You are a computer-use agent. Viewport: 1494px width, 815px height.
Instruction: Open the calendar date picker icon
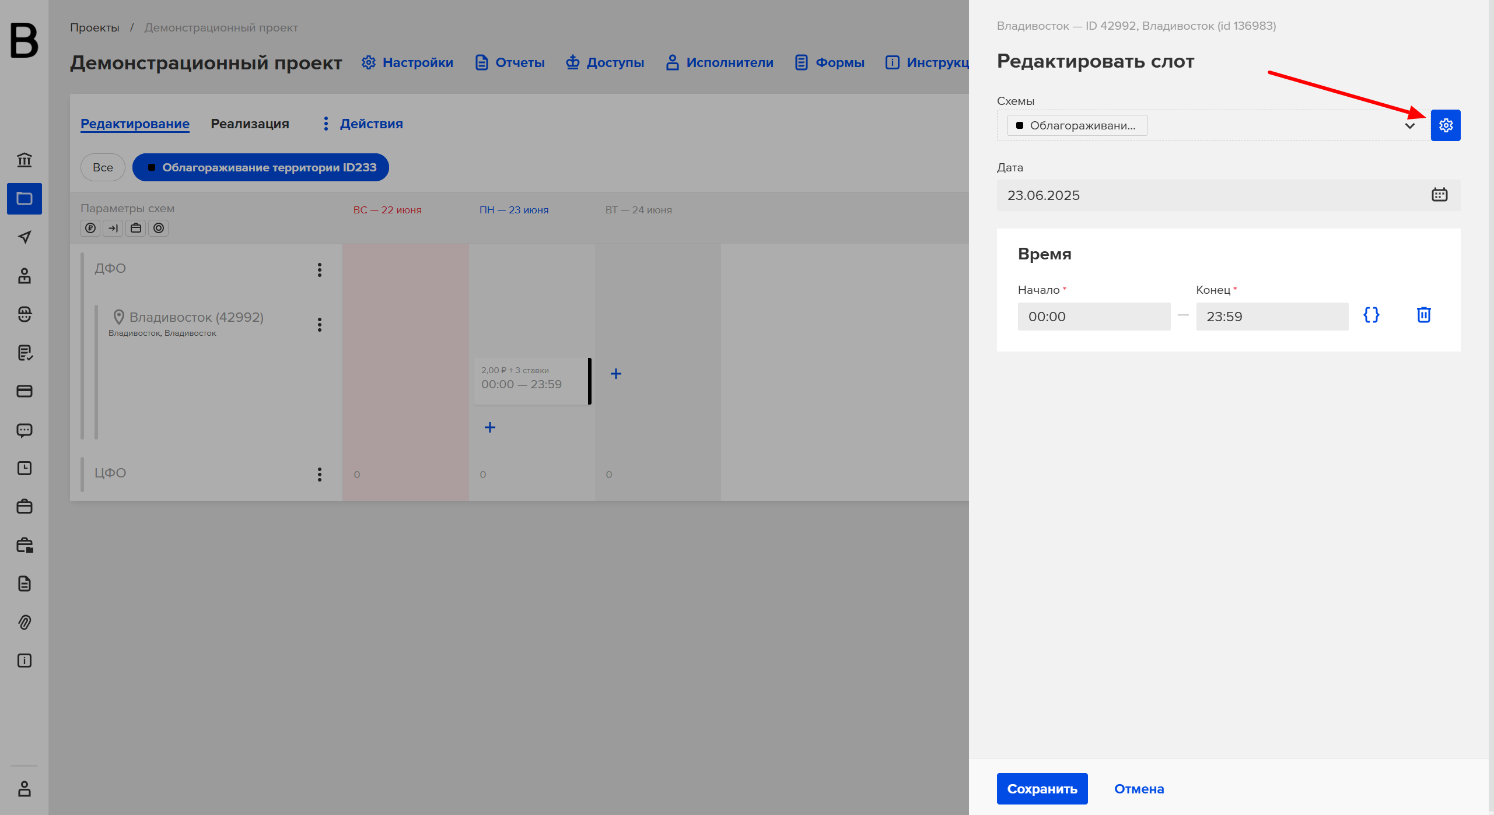[x=1439, y=195]
